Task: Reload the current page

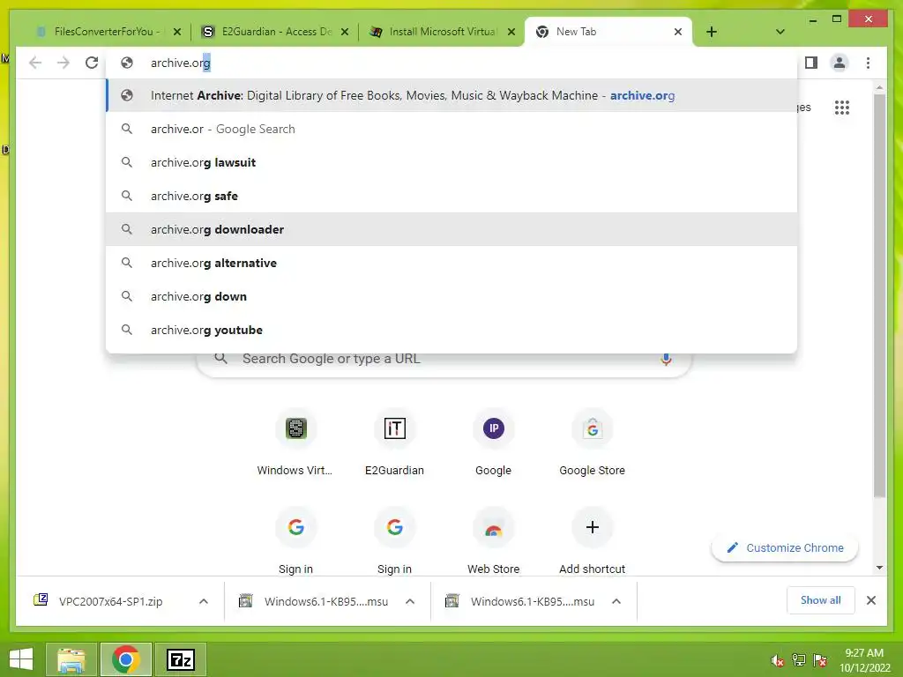Action: [92, 63]
